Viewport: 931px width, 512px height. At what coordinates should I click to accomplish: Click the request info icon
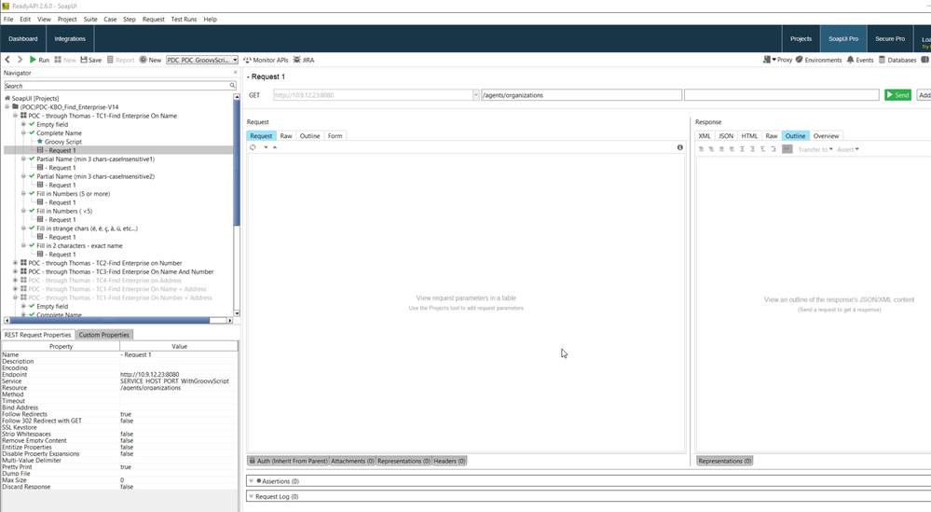(x=679, y=147)
